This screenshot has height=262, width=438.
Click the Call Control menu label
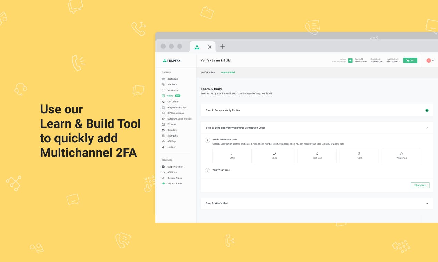173,102
